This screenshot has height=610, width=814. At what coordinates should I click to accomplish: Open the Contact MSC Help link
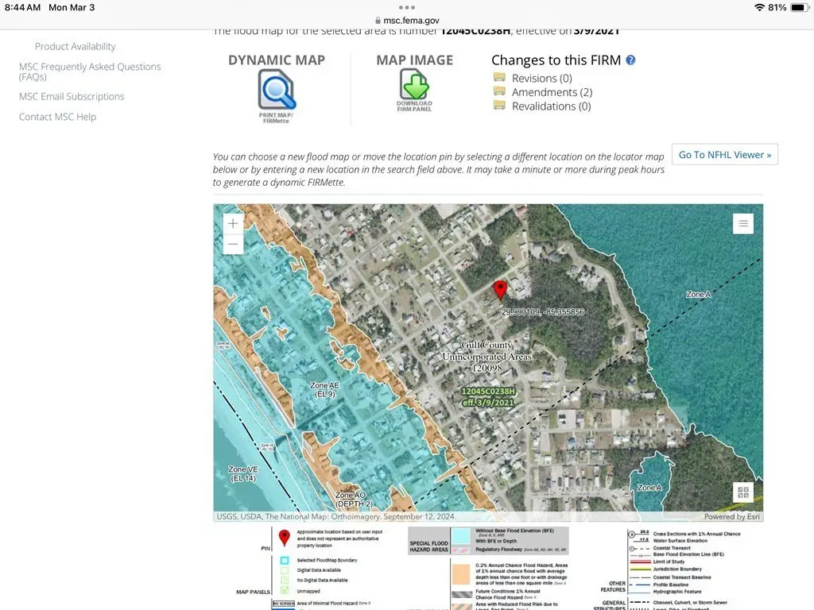pos(57,117)
